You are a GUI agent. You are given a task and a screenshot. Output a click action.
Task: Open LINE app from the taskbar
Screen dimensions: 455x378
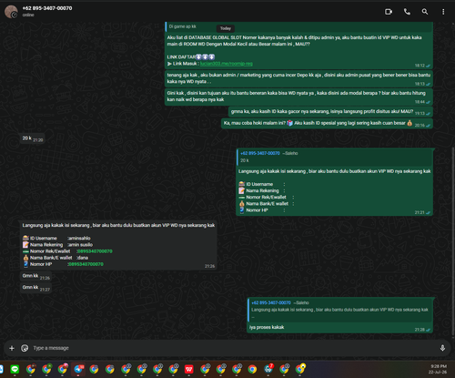tap(15, 369)
